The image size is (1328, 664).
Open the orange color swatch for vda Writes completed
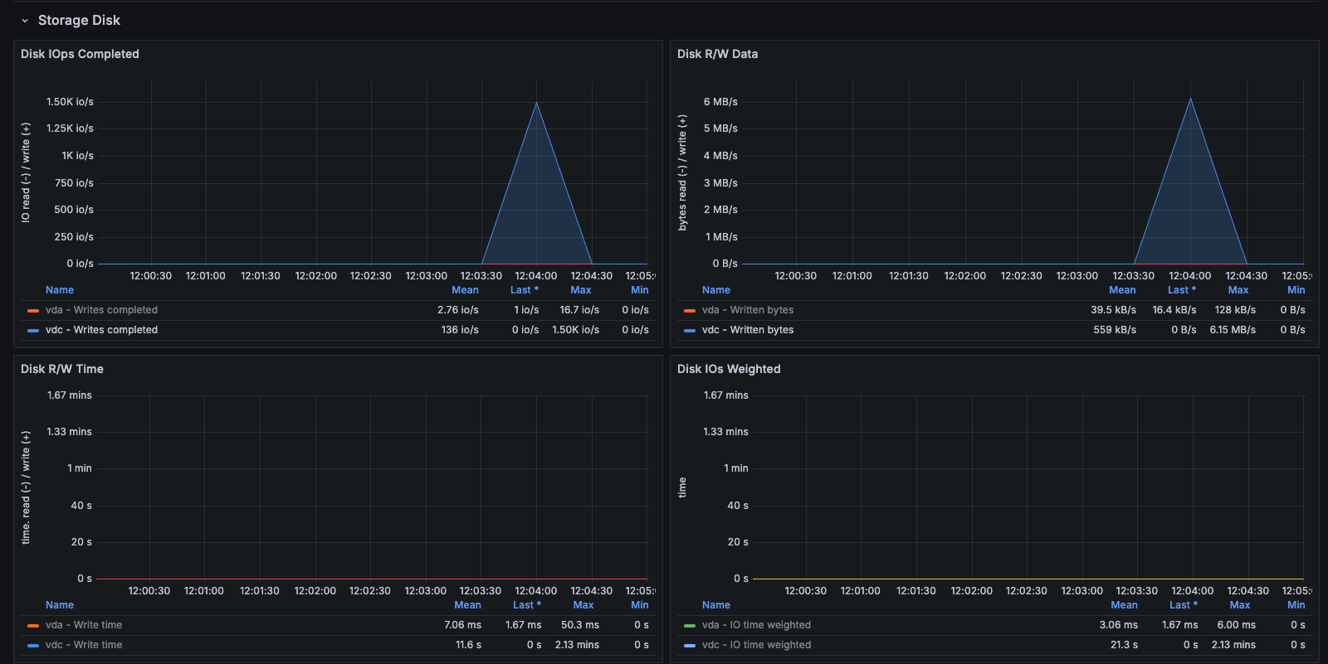(x=33, y=311)
